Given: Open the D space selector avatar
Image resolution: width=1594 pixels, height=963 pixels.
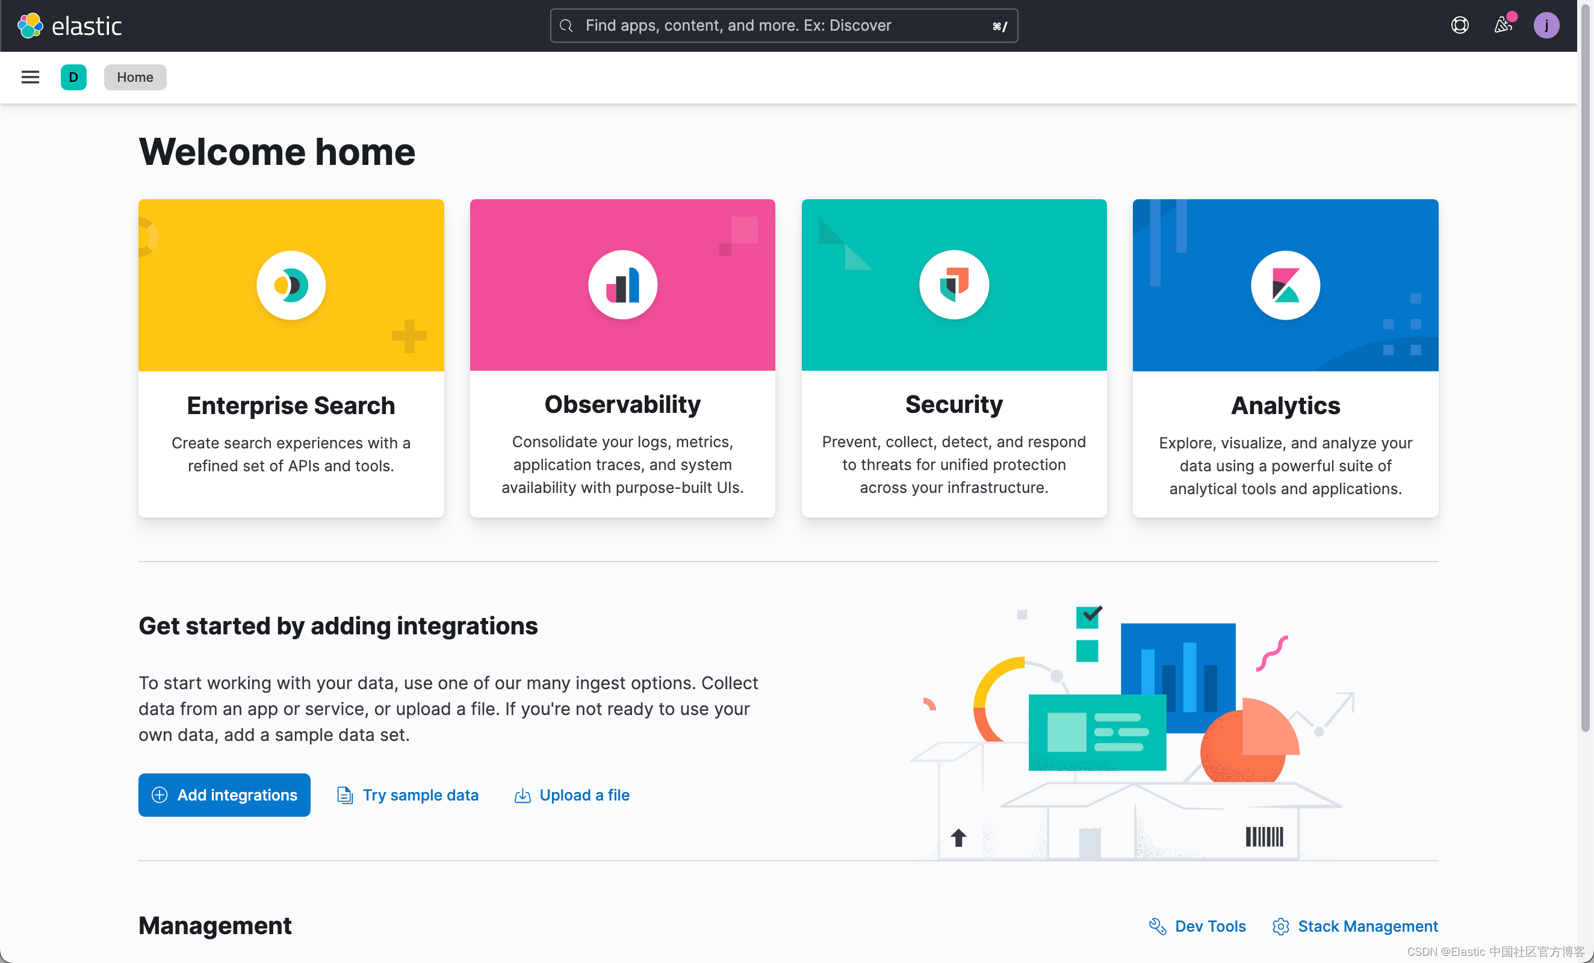Looking at the screenshot, I should 73,77.
